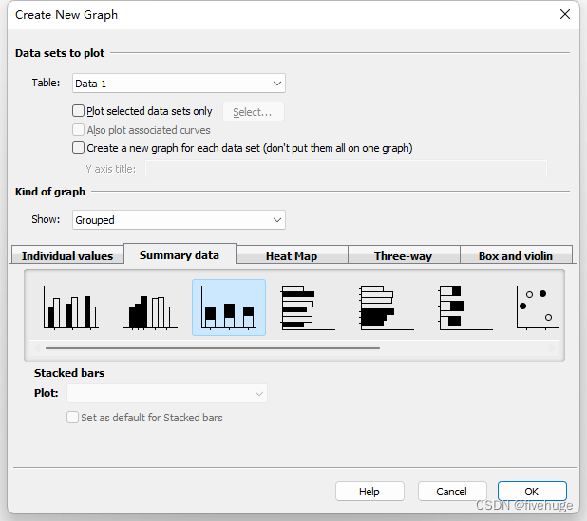
Task: Click the Select... button
Action: pyautogui.click(x=254, y=112)
